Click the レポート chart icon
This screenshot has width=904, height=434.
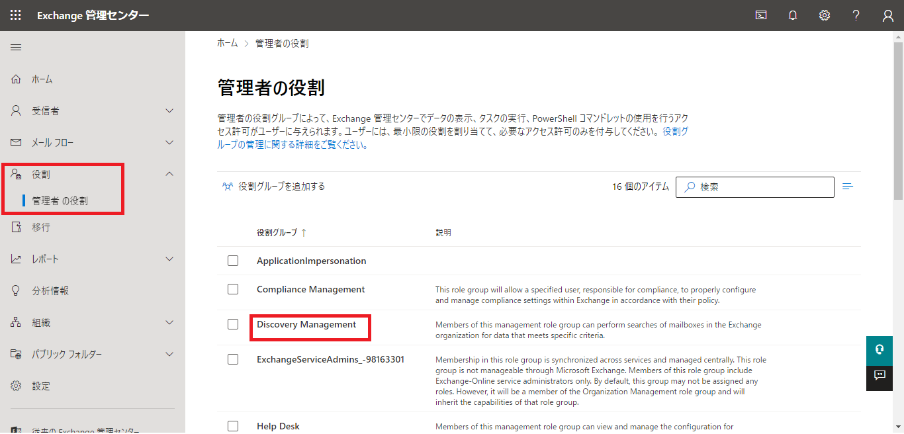[17, 259]
